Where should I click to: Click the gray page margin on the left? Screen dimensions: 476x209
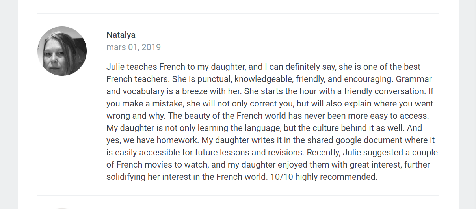pyautogui.click(x=9, y=104)
